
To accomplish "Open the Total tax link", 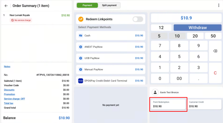I will pos(8,103).
